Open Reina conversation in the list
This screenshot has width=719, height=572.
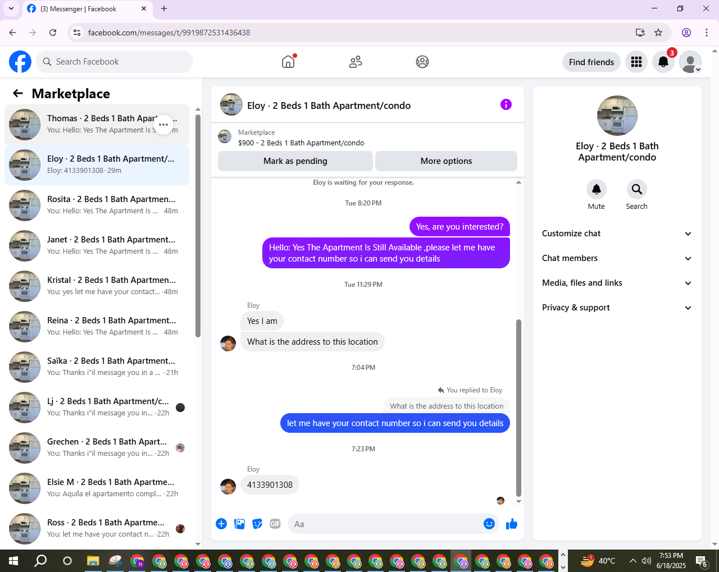(97, 327)
